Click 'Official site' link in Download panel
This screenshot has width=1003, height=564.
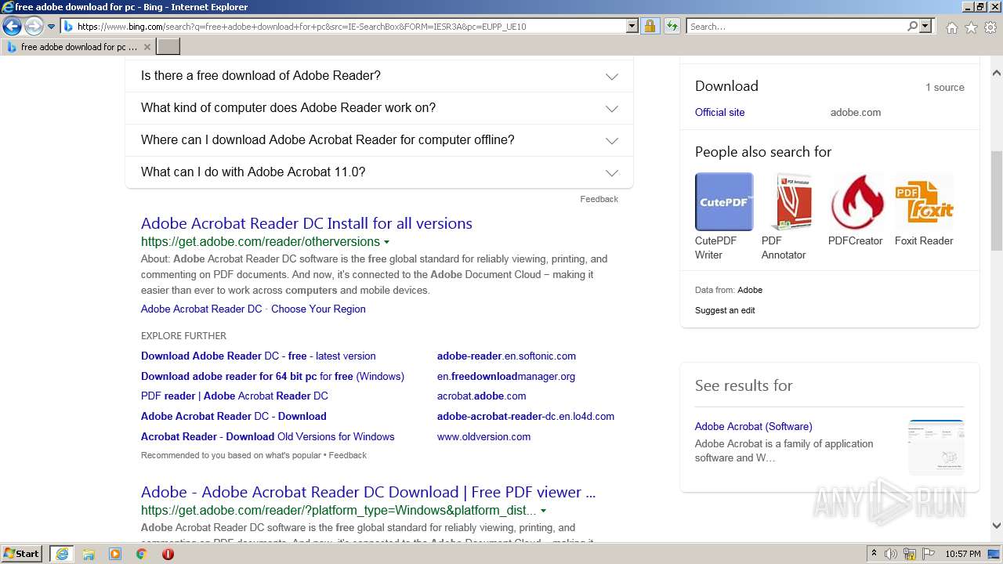click(x=719, y=112)
